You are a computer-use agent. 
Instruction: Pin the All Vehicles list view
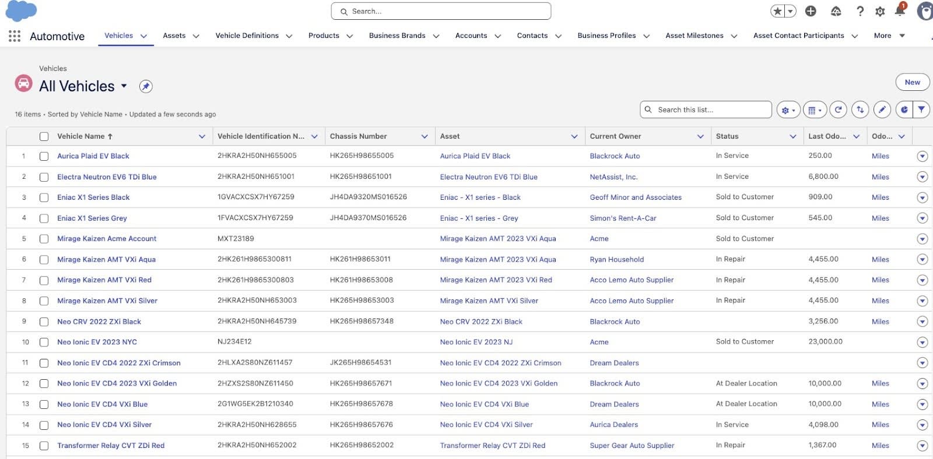(146, 86)
